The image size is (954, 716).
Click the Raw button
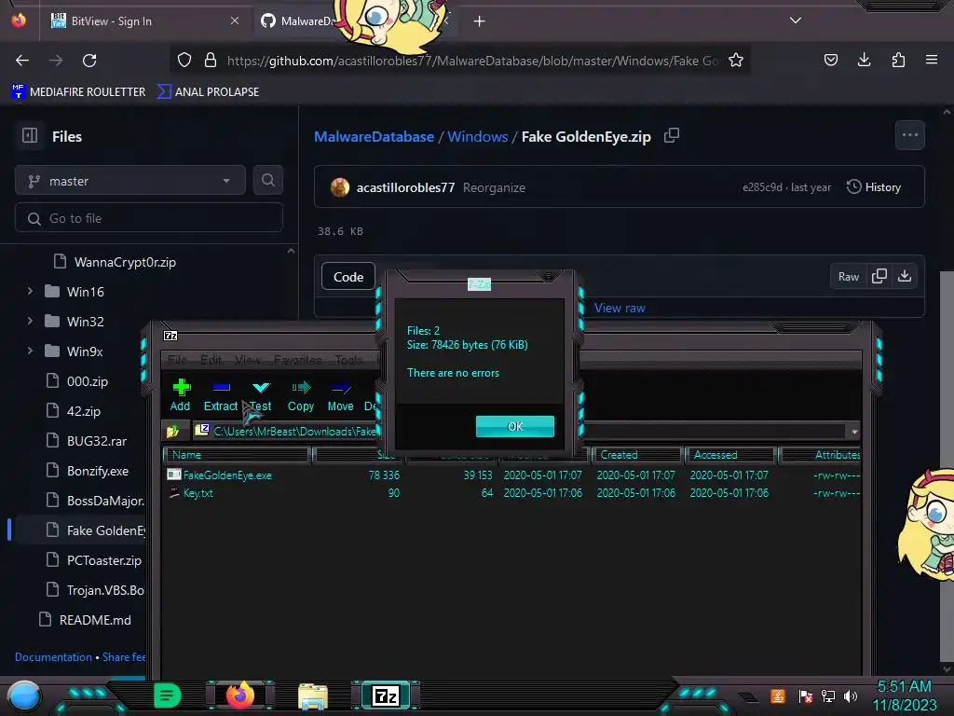click(848, 276)
